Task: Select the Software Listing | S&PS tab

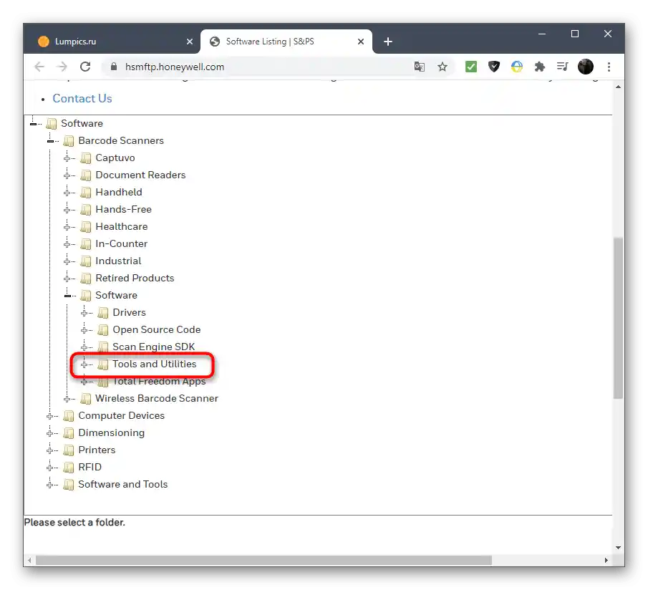Action: tap(286, 42)
